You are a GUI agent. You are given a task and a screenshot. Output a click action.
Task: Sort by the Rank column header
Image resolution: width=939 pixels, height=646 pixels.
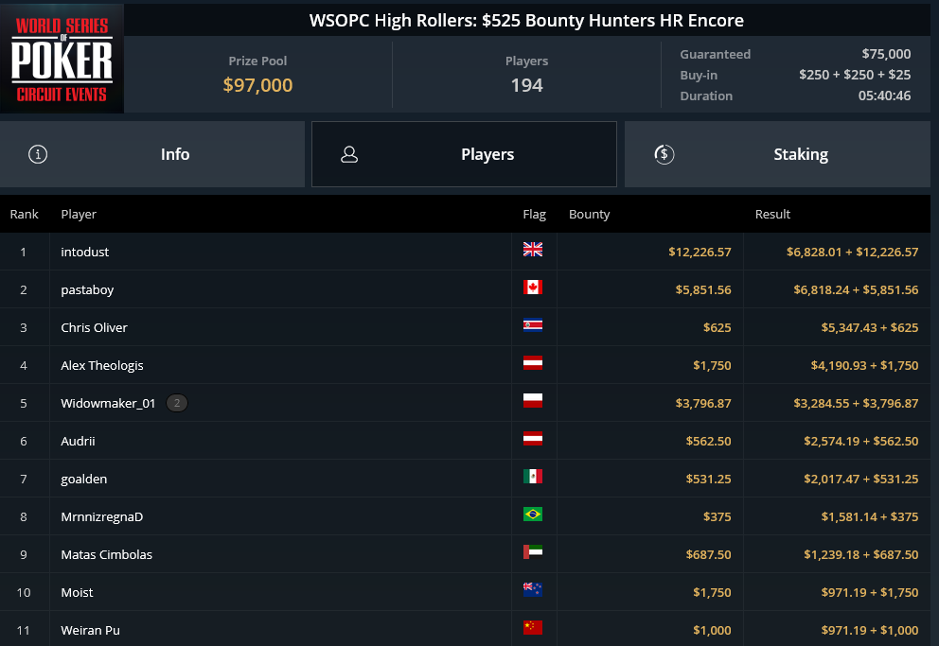[x=24, y=214]
